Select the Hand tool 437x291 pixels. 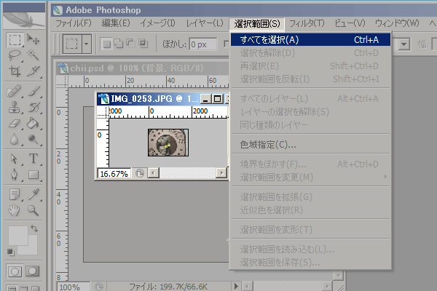tap(14, 210)
